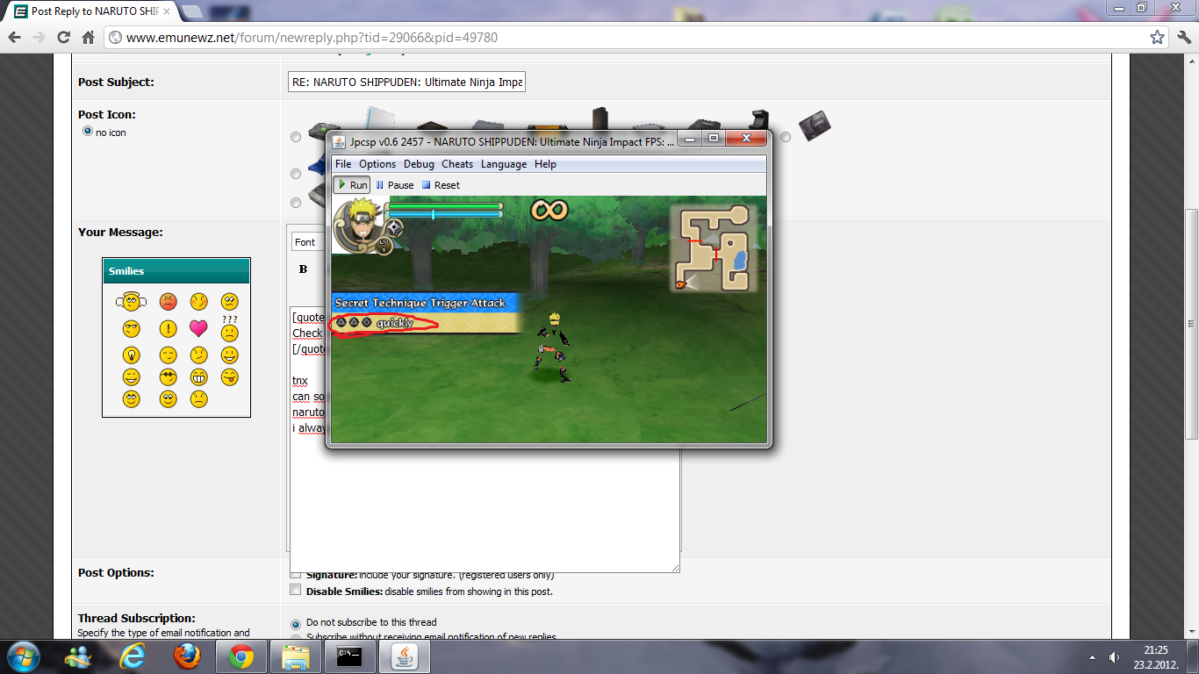Go back in Chrome browser
This screenshot has height=674, width=1199.
(15, 38)
